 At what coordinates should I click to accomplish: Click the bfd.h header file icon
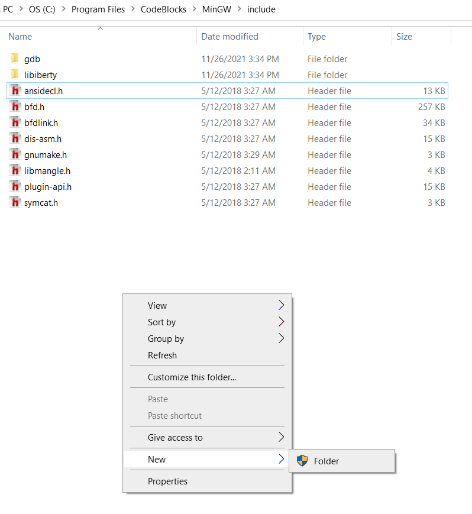tap(15, 106)
